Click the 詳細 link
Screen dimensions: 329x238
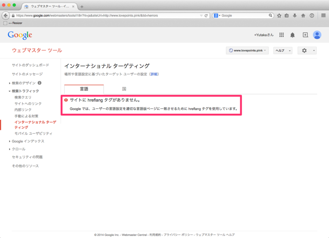154,74
